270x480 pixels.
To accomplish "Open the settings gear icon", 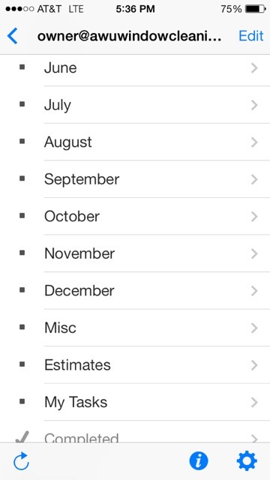I will click(247, 461).
